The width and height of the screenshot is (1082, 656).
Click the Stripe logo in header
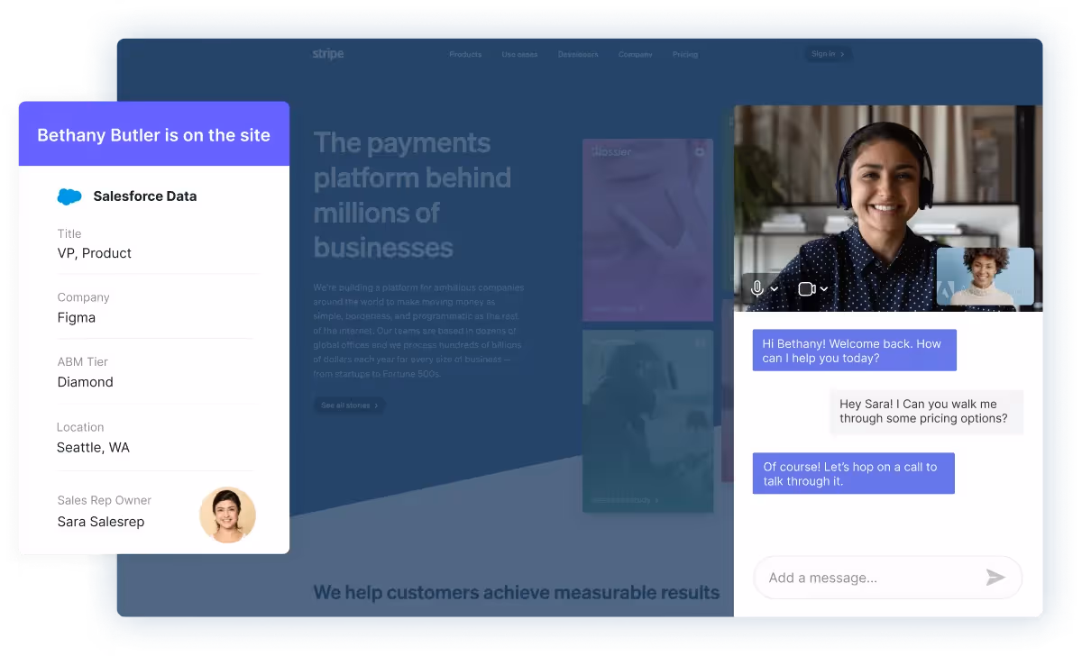(328, 54)
